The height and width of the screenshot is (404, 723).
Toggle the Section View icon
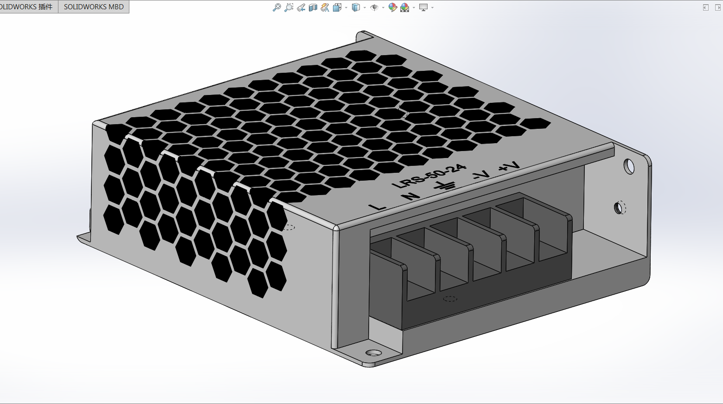313,7
